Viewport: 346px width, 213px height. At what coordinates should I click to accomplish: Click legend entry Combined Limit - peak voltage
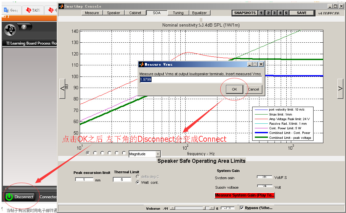[x=290, y=138]
